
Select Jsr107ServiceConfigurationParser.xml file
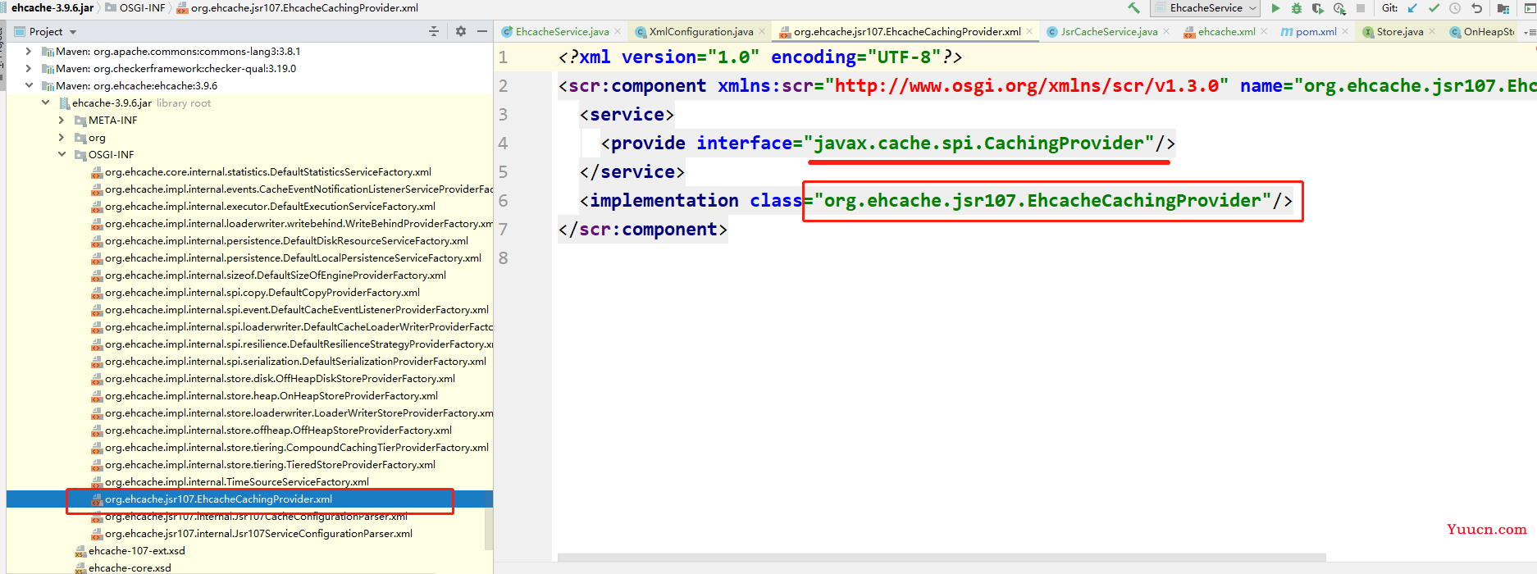pos(252,533)
